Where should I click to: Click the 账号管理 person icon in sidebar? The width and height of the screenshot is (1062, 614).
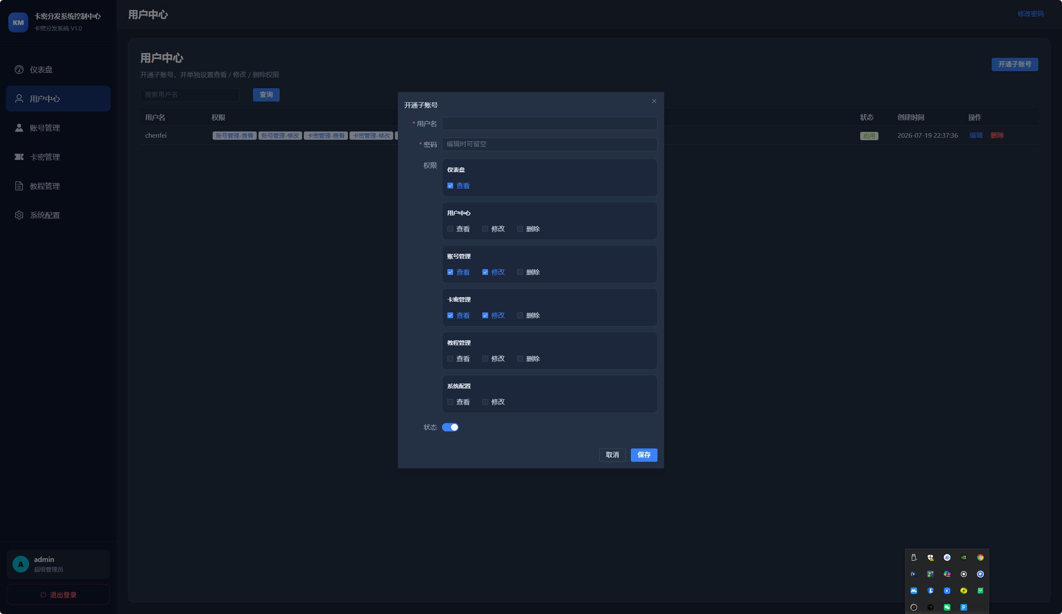pos(19,128)
